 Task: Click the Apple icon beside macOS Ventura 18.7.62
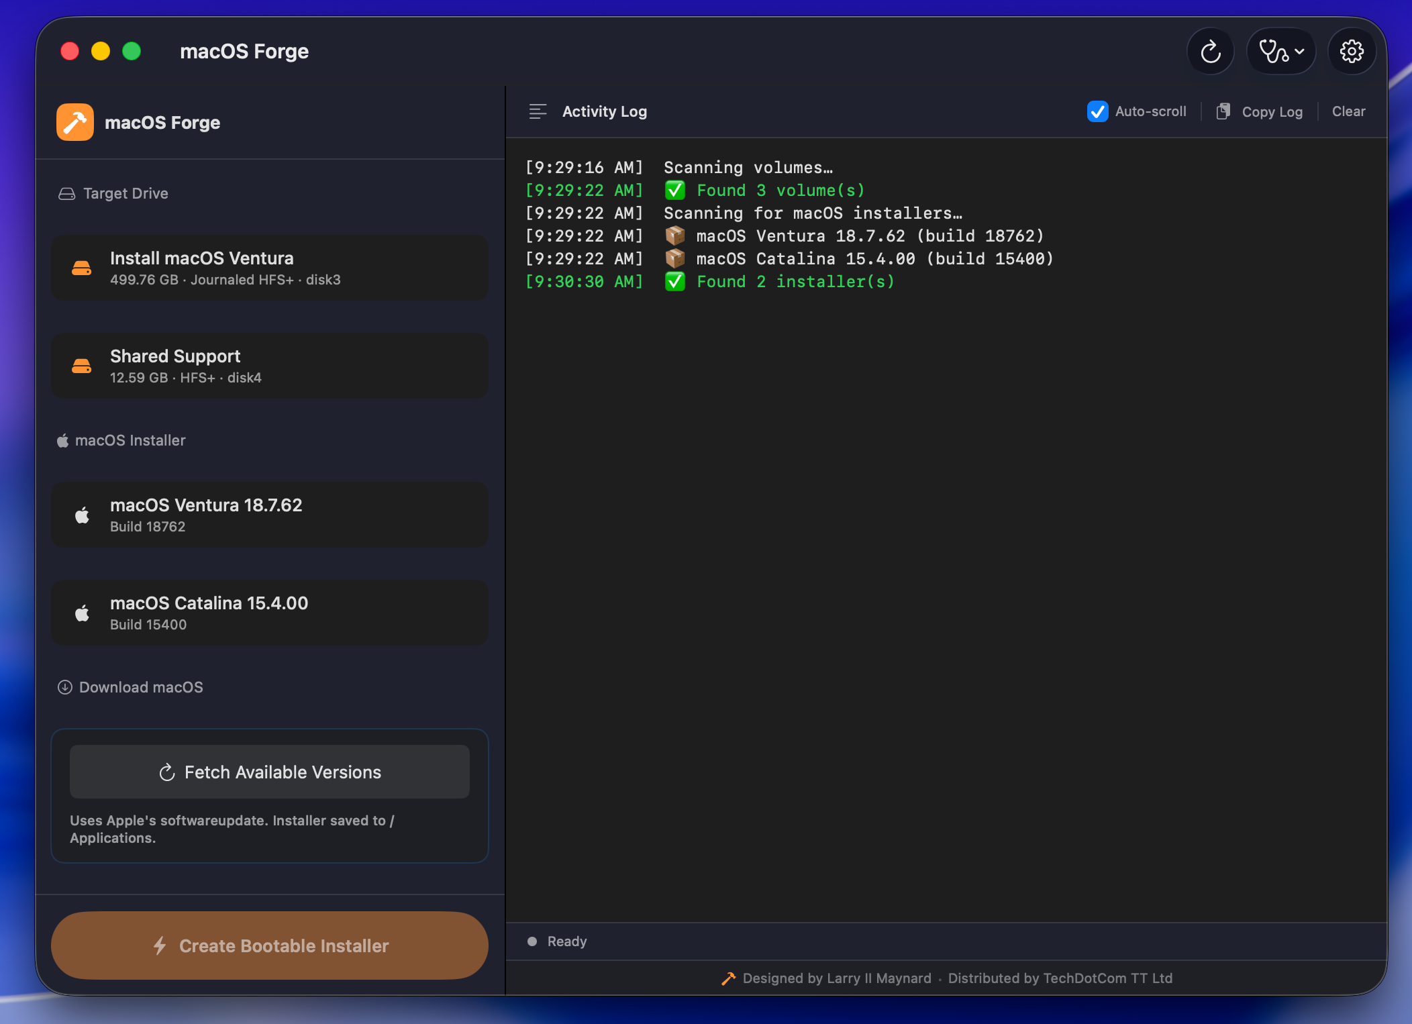(x=82, y=515)
